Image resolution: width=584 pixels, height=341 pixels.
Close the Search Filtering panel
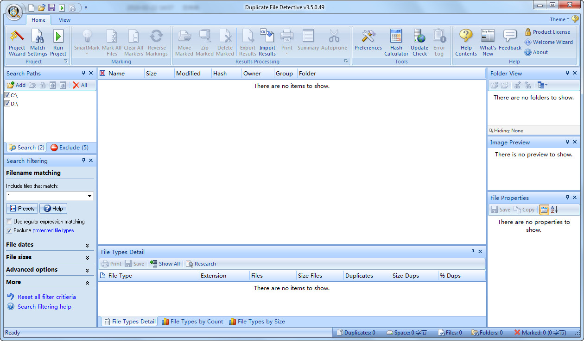point(91,161)
